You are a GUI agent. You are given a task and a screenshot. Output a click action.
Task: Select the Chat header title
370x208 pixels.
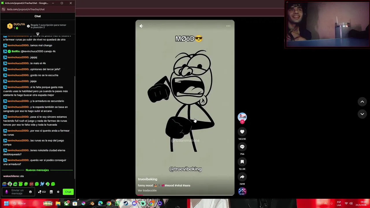pos(38,16)
